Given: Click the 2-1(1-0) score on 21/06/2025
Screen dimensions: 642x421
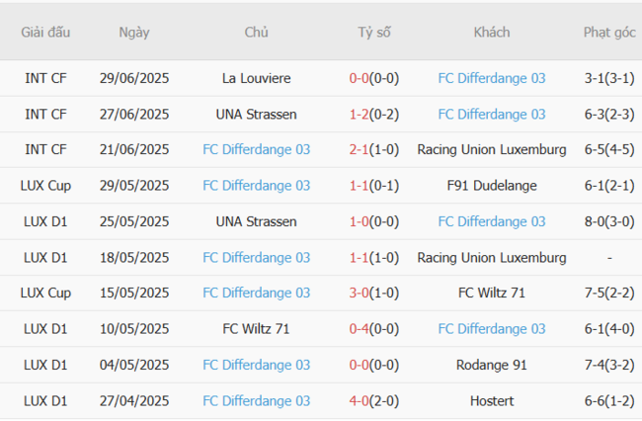Looking at the screenshot, I should pyautogui.click(x=374, y=150).
